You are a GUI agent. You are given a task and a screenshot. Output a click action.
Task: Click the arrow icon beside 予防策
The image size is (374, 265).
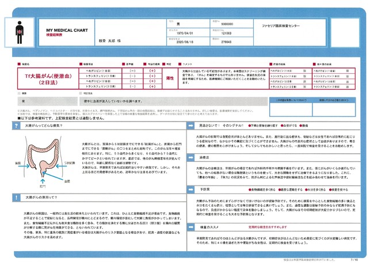click(191, 190)
